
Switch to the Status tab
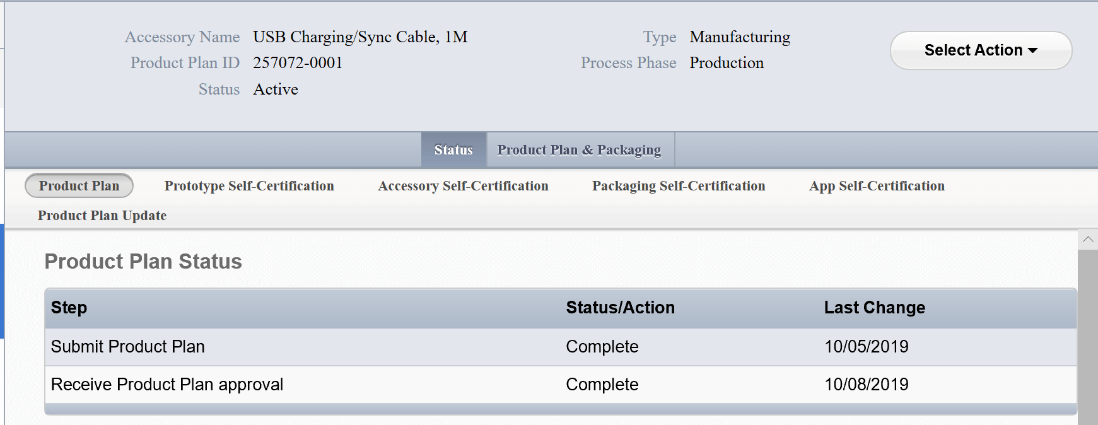(x=453, y=150)
